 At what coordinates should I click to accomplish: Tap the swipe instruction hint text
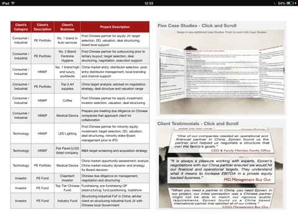(222, 32)
